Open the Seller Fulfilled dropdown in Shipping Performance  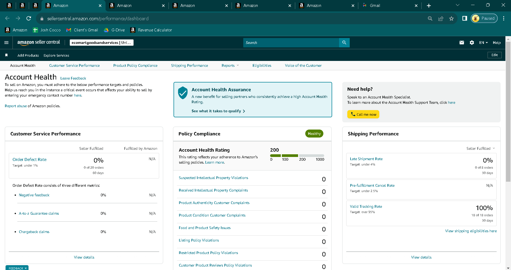481,148
